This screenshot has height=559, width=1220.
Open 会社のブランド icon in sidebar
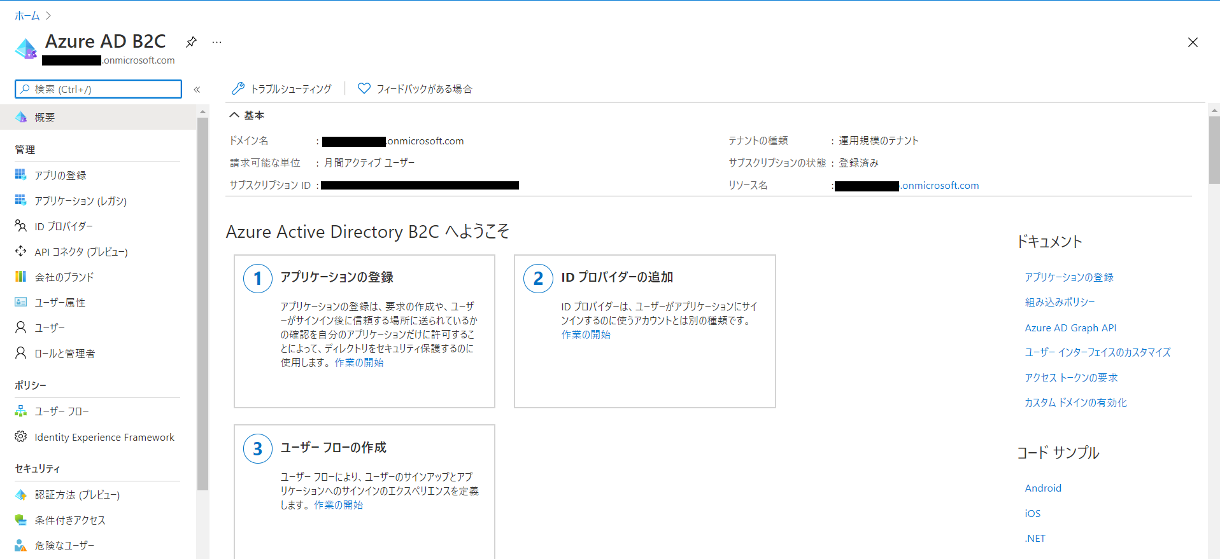pyautogui.click(x=21, y=277)
